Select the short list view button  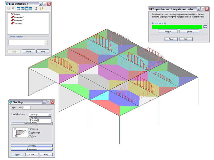tap(27, 8)
